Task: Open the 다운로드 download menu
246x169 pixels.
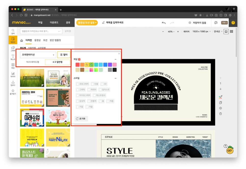Action: tap(54, 23)
